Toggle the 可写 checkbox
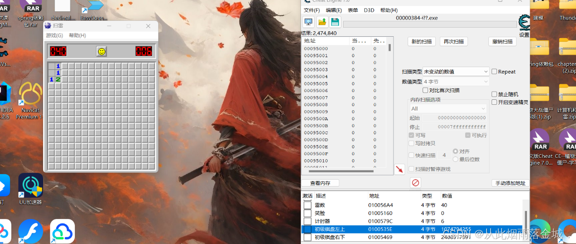 [411, 135]
